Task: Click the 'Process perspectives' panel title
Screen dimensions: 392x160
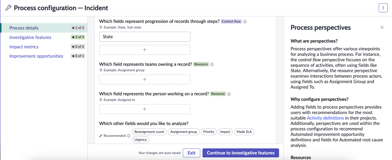Action: pos(320,28)
